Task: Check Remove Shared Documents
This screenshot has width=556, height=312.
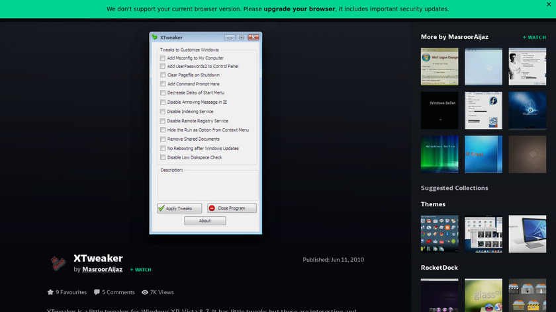Action: 163,139
